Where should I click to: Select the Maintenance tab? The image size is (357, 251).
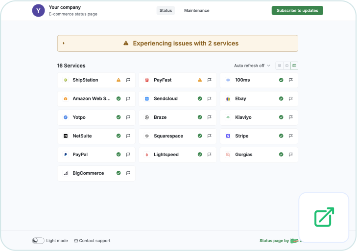(x=197, y=10)
